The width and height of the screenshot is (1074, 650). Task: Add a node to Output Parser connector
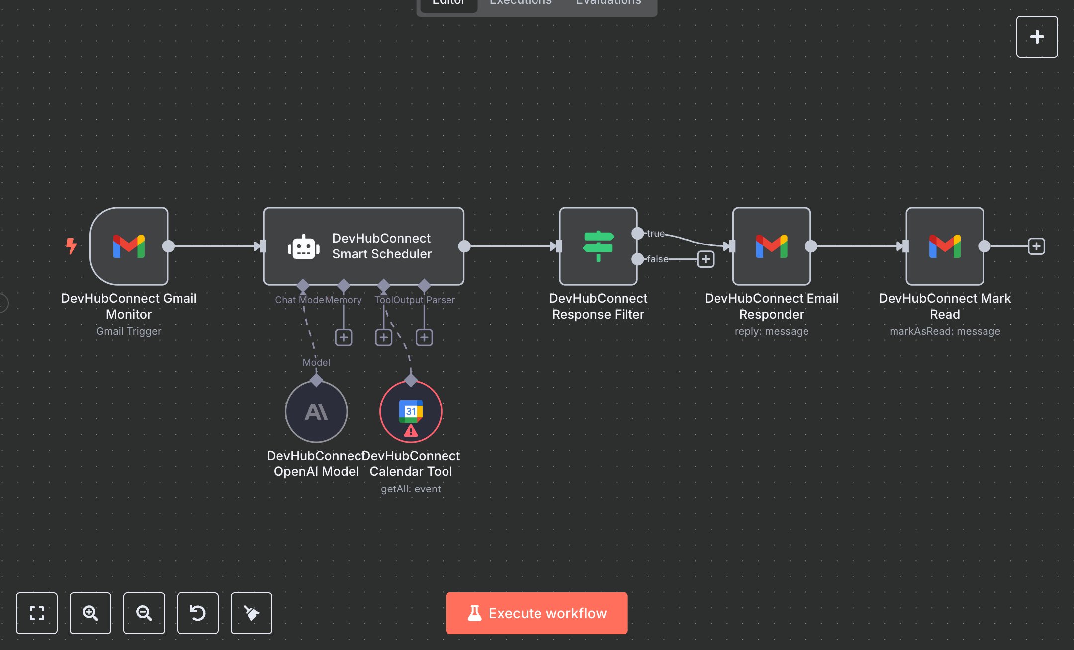[424, 338]
